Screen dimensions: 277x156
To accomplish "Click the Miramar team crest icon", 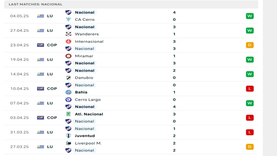I will (x=68, y=56).
